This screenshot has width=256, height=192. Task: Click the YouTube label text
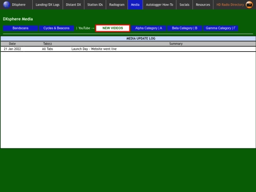pos(84,28)
